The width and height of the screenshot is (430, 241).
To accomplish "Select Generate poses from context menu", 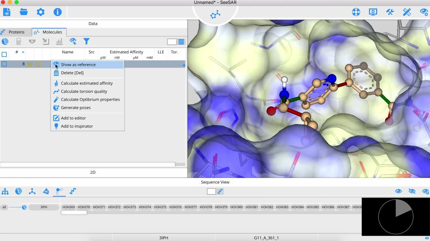I will (76, 107).
